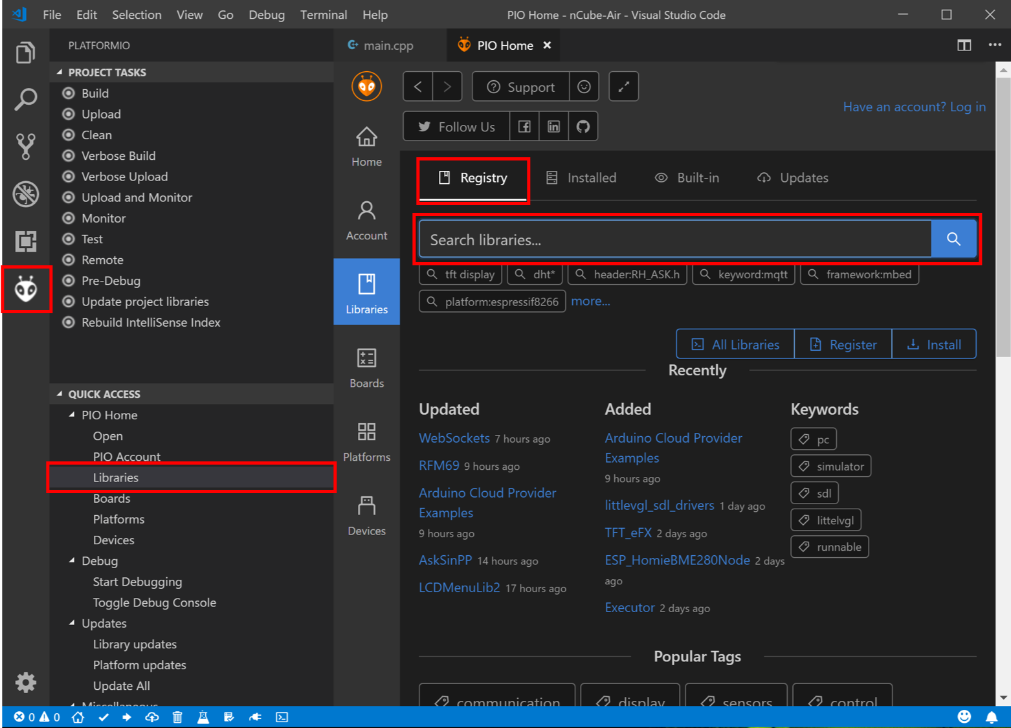The image size is (1011, 728).
Task: Click the Upload arrow in status bar
Action: [x=127, y=717]
